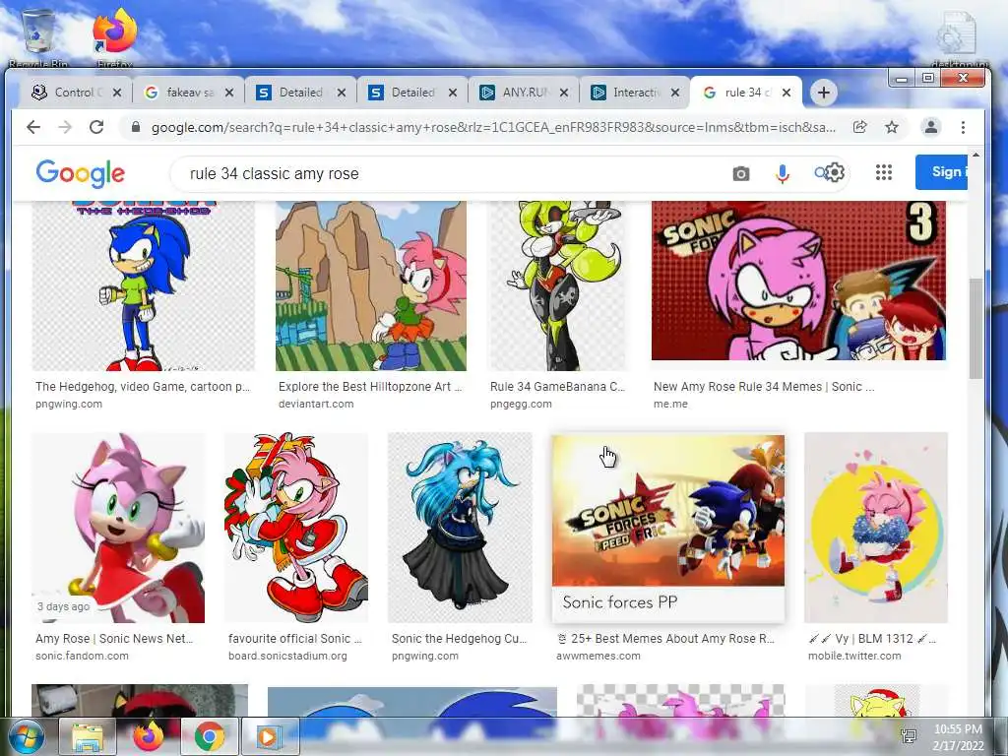Viewport: 1008px width, 756px height.
Task: Open the Chrome profile avatar
Action: [930, 127]
